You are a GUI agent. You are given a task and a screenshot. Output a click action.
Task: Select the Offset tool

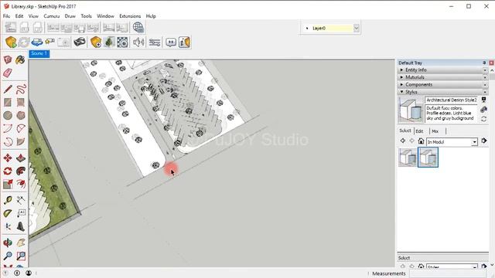tap(21, 184)
